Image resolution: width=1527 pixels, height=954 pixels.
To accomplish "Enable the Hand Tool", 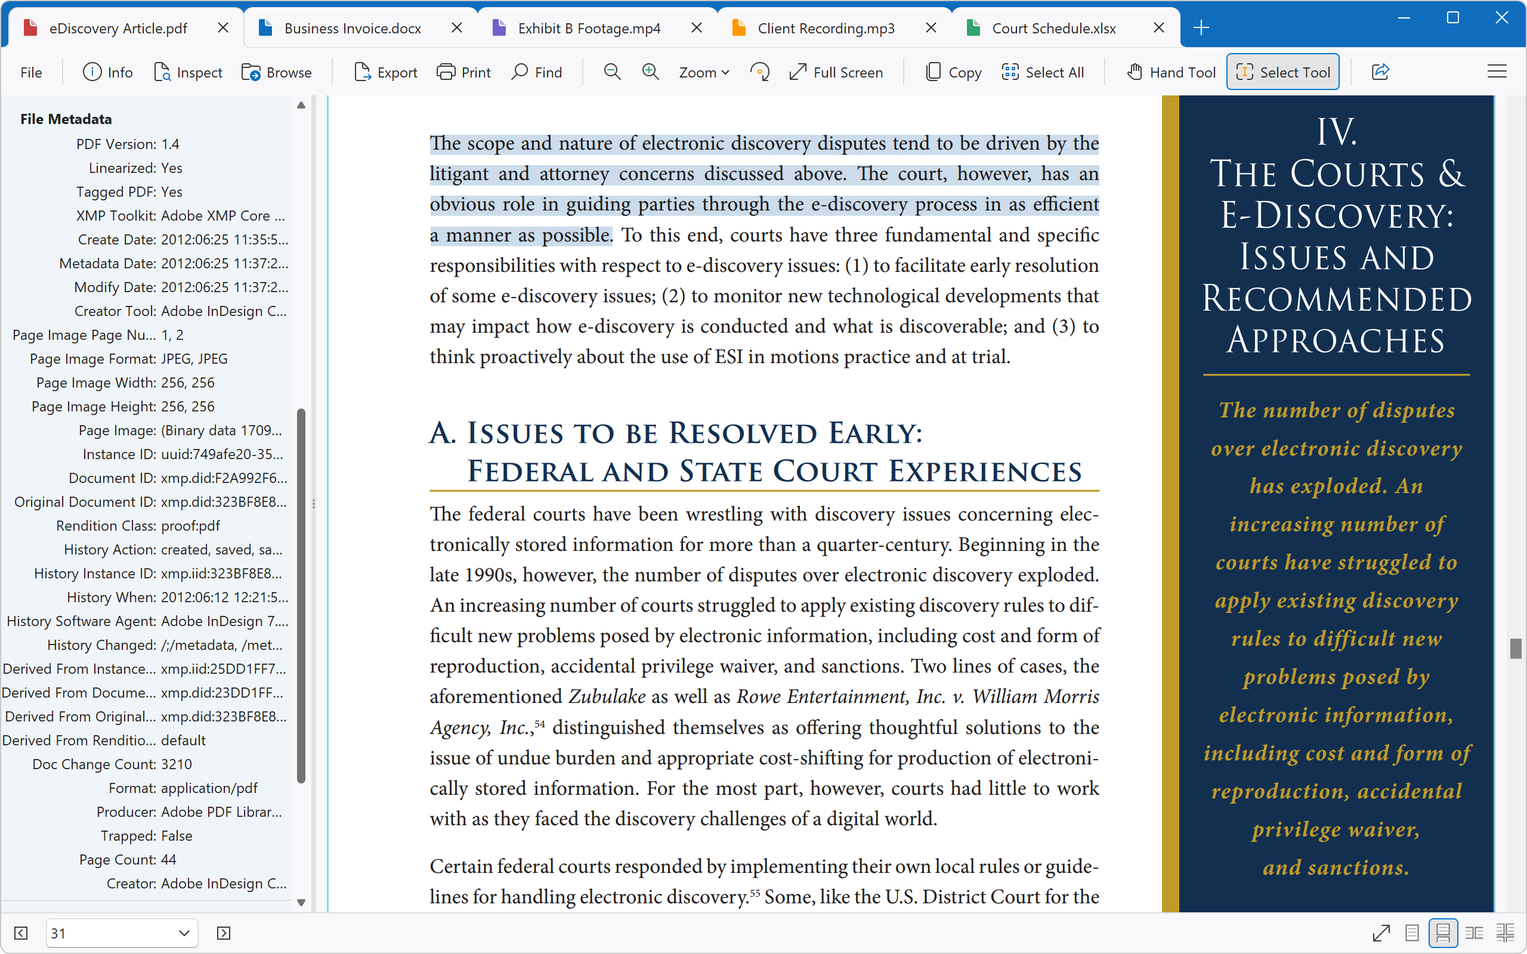I will (x=1171, y=72).
